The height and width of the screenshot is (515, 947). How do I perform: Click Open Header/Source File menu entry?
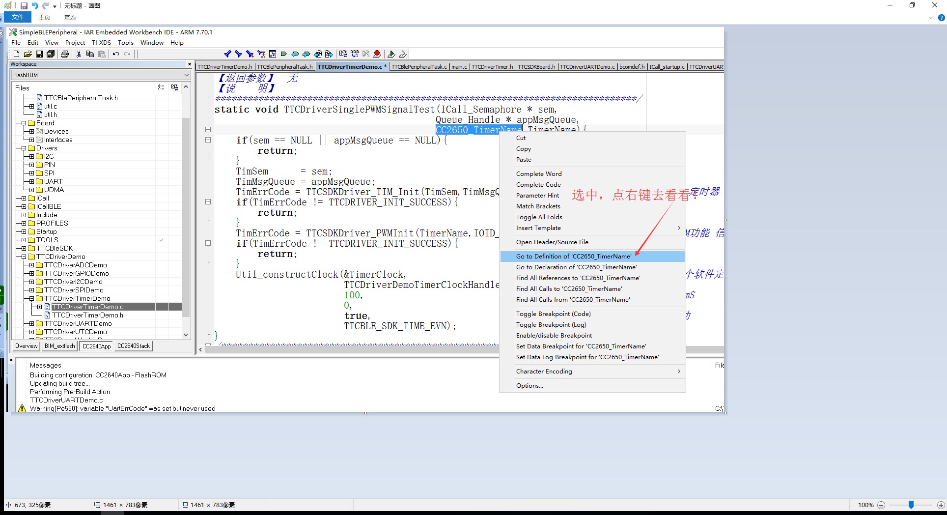(592, 242)
